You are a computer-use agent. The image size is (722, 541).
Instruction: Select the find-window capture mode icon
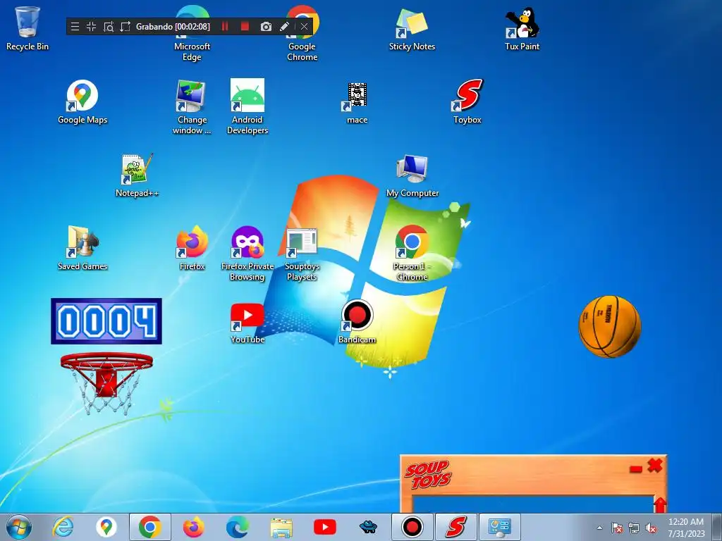(108, 27)
